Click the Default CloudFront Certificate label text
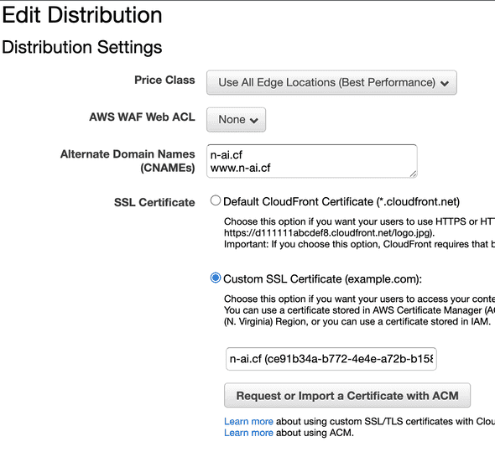 pyautogui.click(x=341, y=201)
